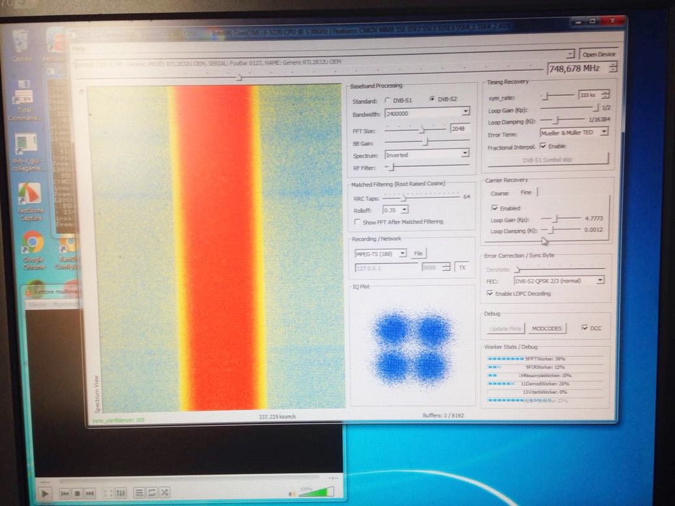Click the Open Device button

pos(599,54)
